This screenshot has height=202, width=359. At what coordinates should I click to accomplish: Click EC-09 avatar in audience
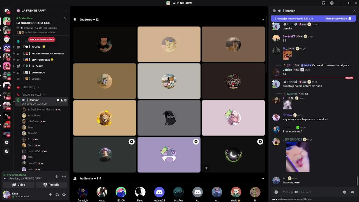(x=121, y=192)
